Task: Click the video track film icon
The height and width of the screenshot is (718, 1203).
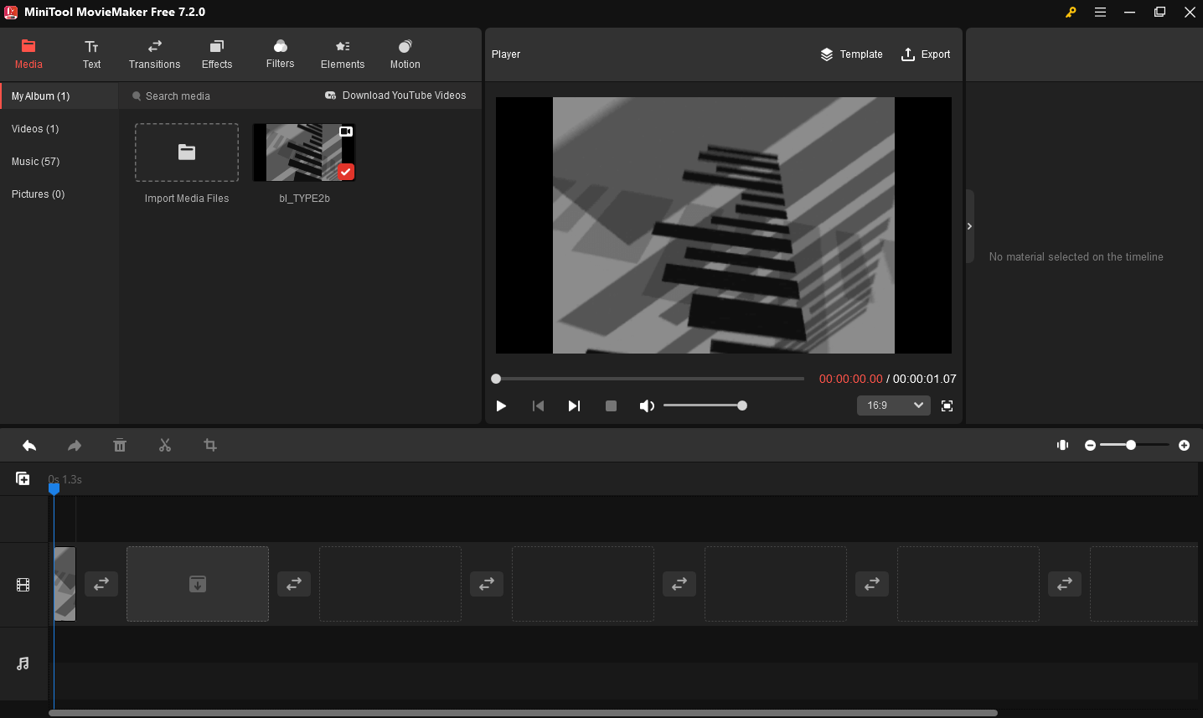Action: click(x=23, y=585)
